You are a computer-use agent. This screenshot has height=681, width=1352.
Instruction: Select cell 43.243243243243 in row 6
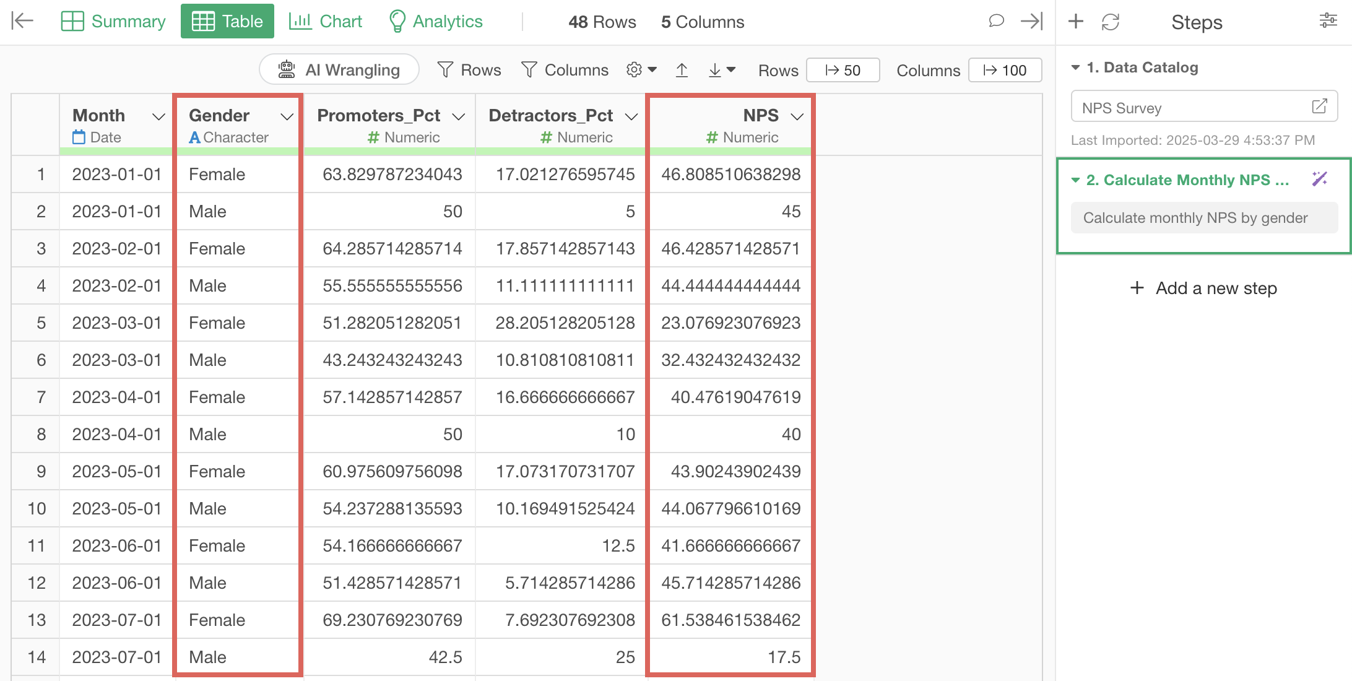click(x=389, y=360)
